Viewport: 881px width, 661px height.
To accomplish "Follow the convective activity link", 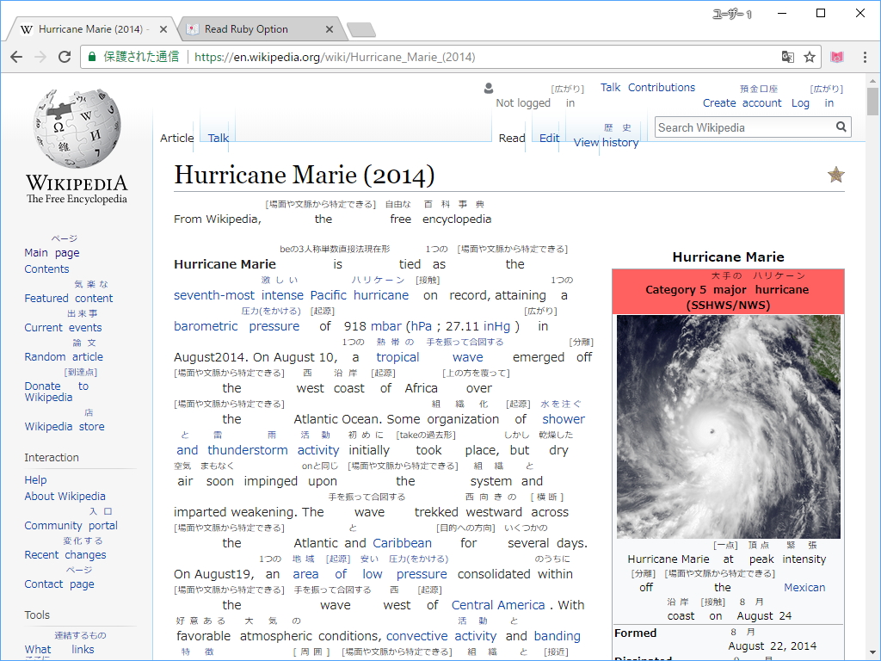I will click(441, 636).
